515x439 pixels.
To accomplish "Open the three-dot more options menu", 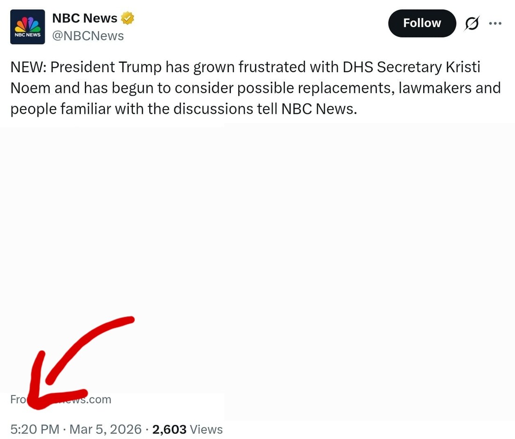I will point(495,23).
